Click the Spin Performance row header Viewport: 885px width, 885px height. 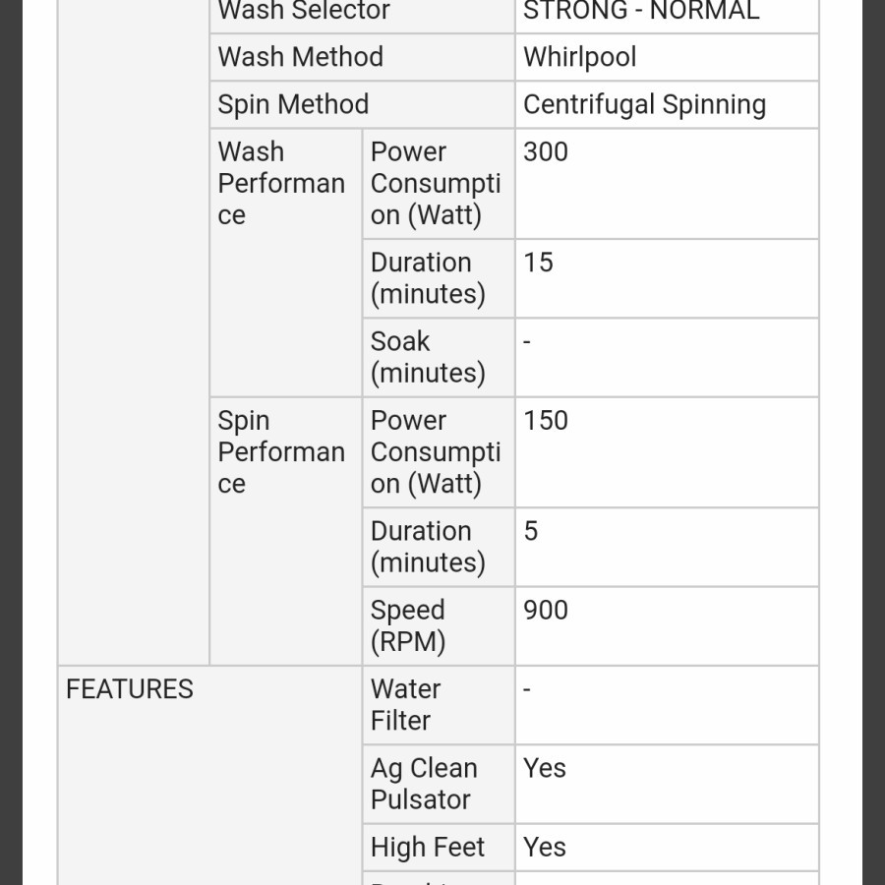(281, 452)
